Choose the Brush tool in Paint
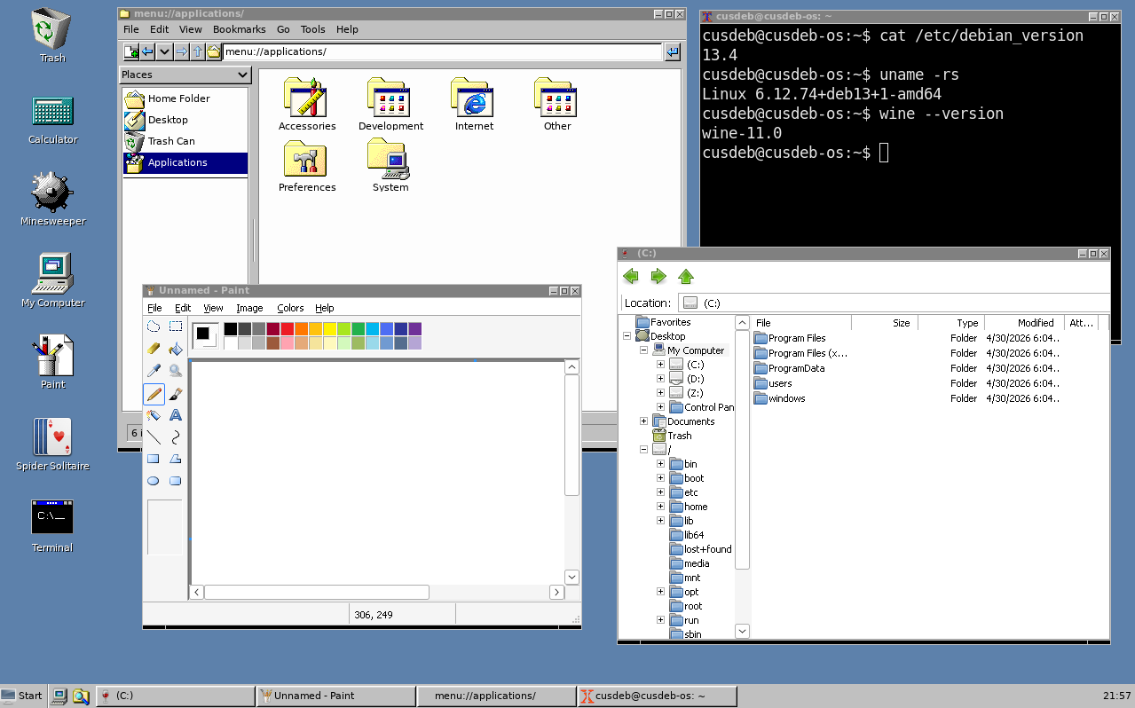The image size is (1135, 708). 176,393
